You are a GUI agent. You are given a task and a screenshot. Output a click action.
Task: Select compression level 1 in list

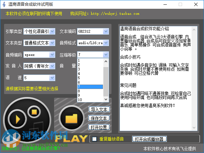90,60
